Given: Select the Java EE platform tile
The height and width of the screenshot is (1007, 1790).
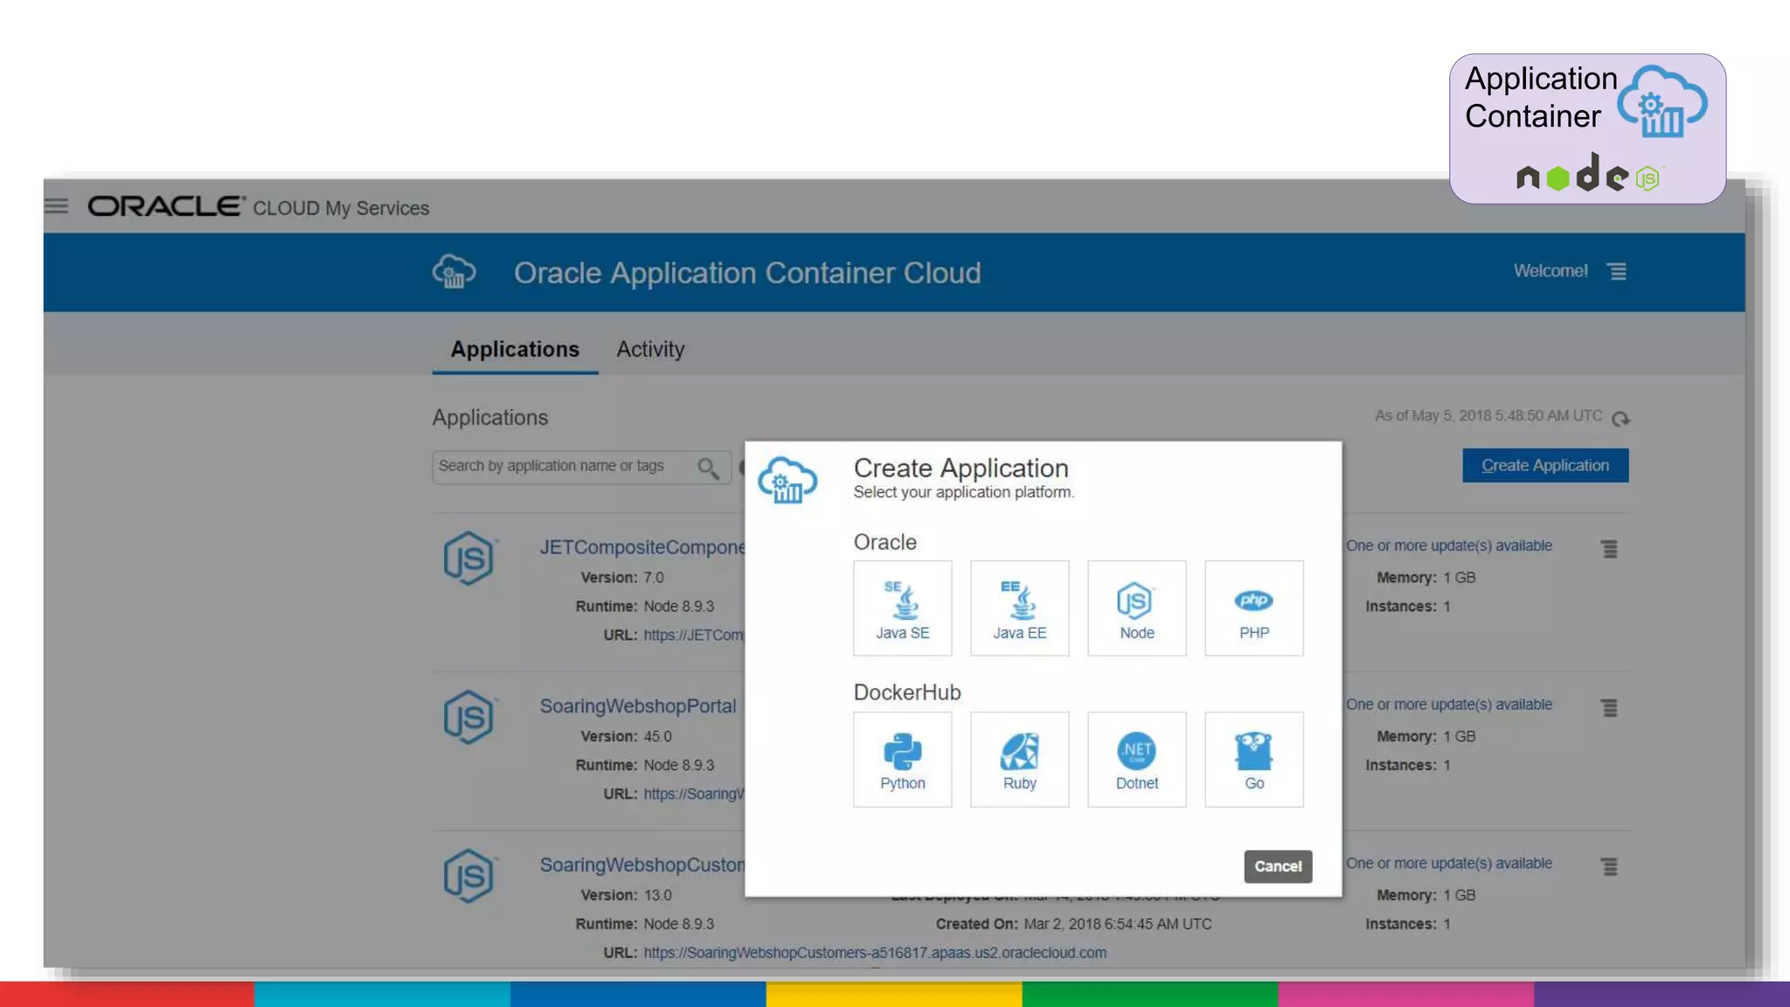Looking at the screenshot, I should (1020, 608).
